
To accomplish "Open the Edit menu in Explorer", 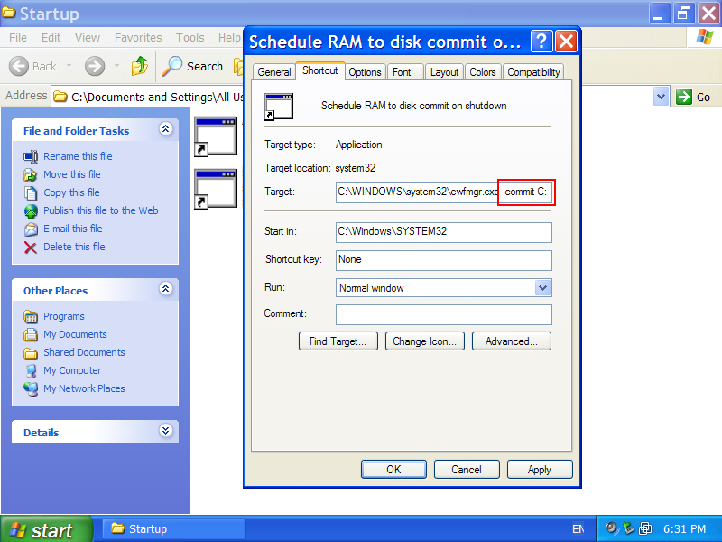I will [51, 37].
